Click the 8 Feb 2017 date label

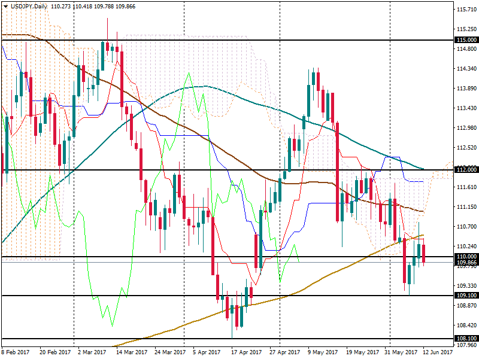tap(16, 352)
